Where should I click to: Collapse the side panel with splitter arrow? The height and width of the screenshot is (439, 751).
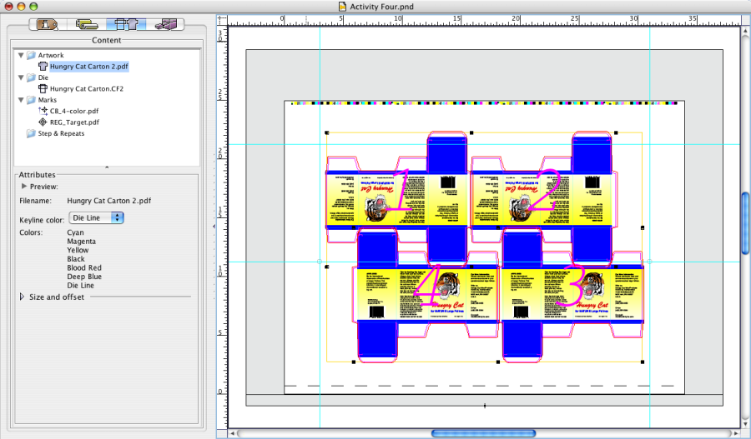[214, 227]
